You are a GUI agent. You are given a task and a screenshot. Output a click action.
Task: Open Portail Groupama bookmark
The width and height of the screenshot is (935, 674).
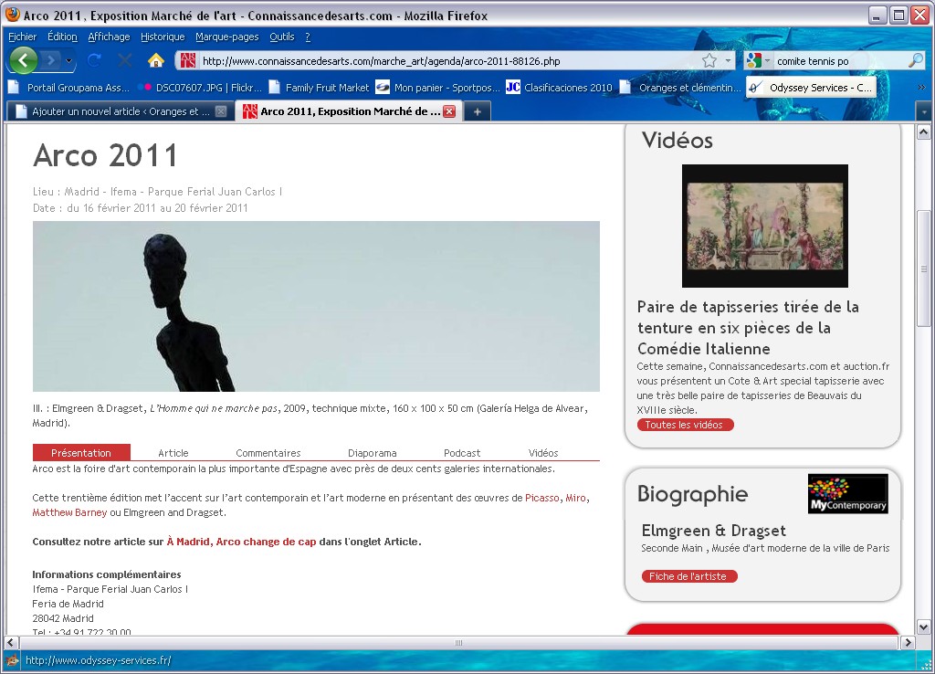(69, 88)
